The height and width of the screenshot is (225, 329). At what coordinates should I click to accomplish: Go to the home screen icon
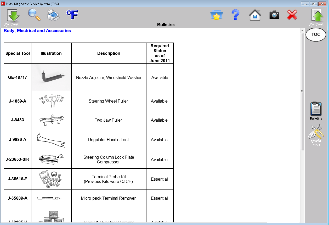(x=255, y=15)
